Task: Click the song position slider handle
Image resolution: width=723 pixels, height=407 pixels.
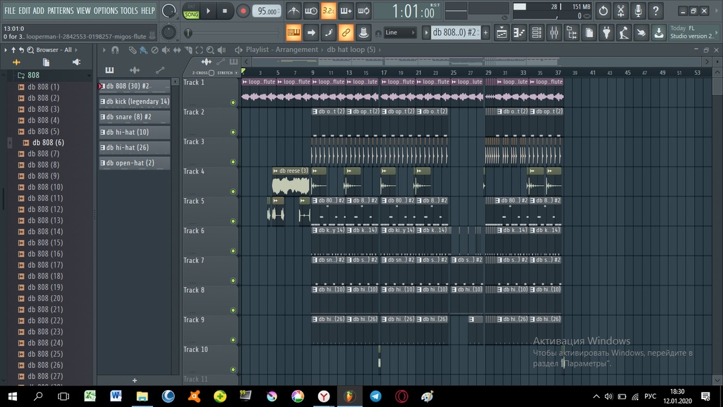Action: 189,33
